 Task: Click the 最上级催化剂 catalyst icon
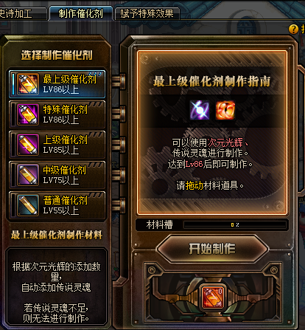click(28, 84)
